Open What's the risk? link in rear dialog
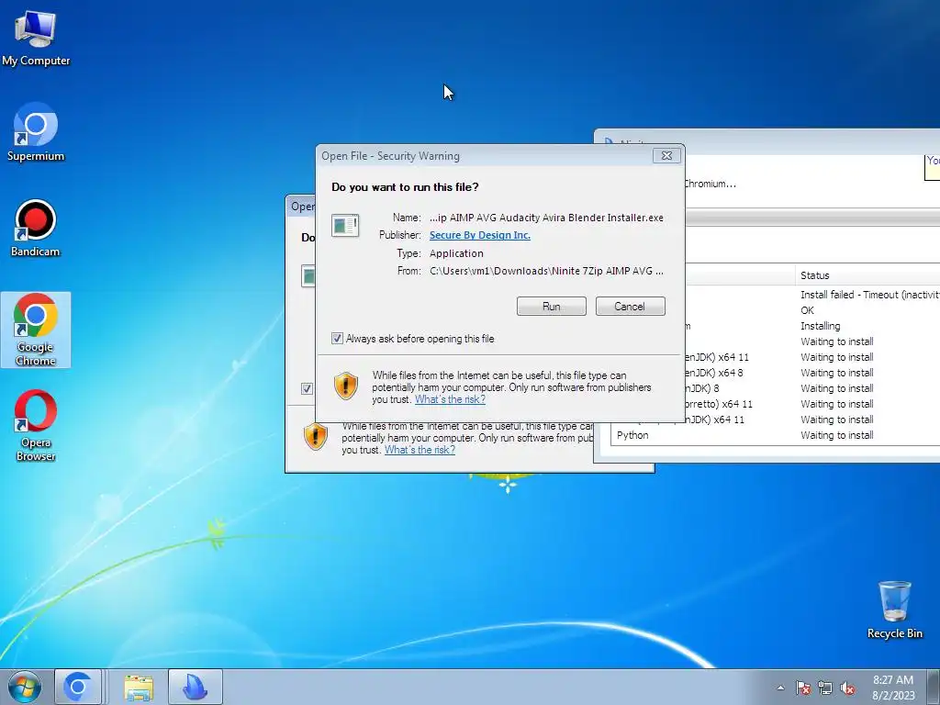Viewport: 940px width, 705px height. tap(420, 450)
